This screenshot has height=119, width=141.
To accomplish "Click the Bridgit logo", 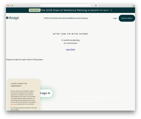I will [12, 18].
